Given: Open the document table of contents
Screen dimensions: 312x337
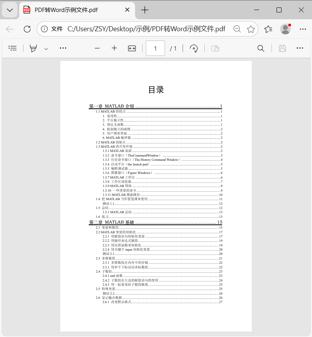Looking at the screenshot, I should click(12, 48).
